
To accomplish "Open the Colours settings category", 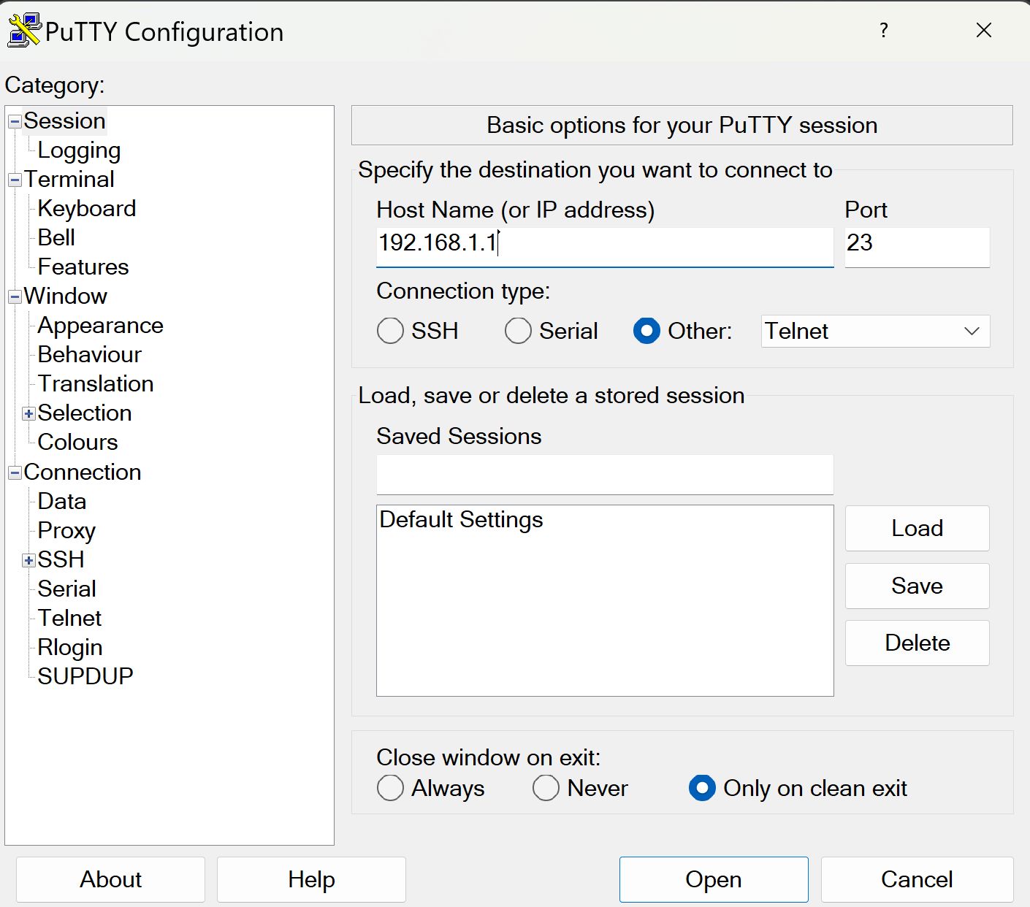I will pos(77,442).
